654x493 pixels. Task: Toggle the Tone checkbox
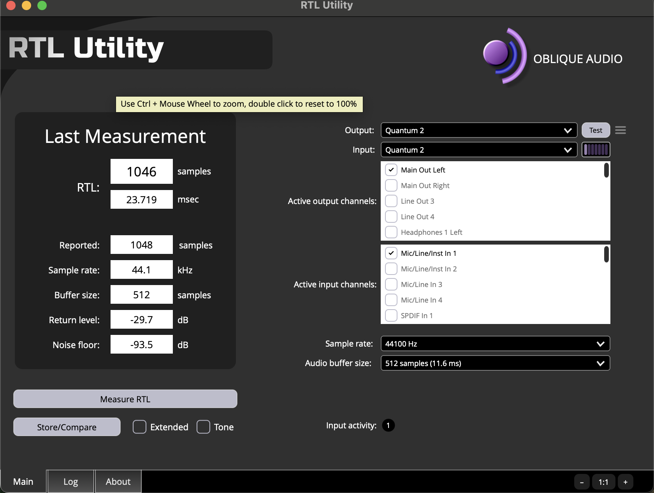pos(203,427)
